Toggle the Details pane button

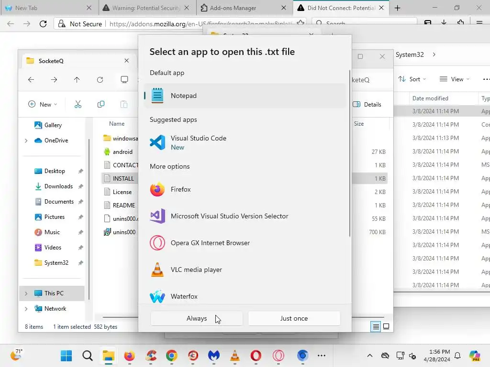click(367, 104)
